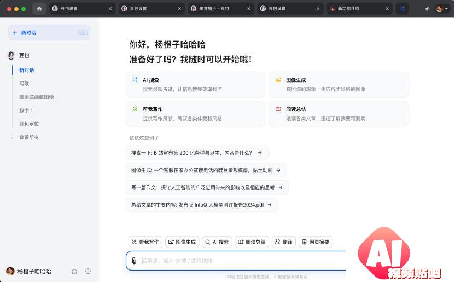The image size is (455, 282).
Task: Open the 豆包设置 tab adjacent to the home icon
Action: tap(82, 9)
